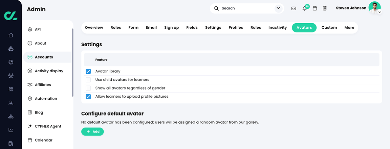
Task: Switch to the Fields tab
Action: (192, 28)
